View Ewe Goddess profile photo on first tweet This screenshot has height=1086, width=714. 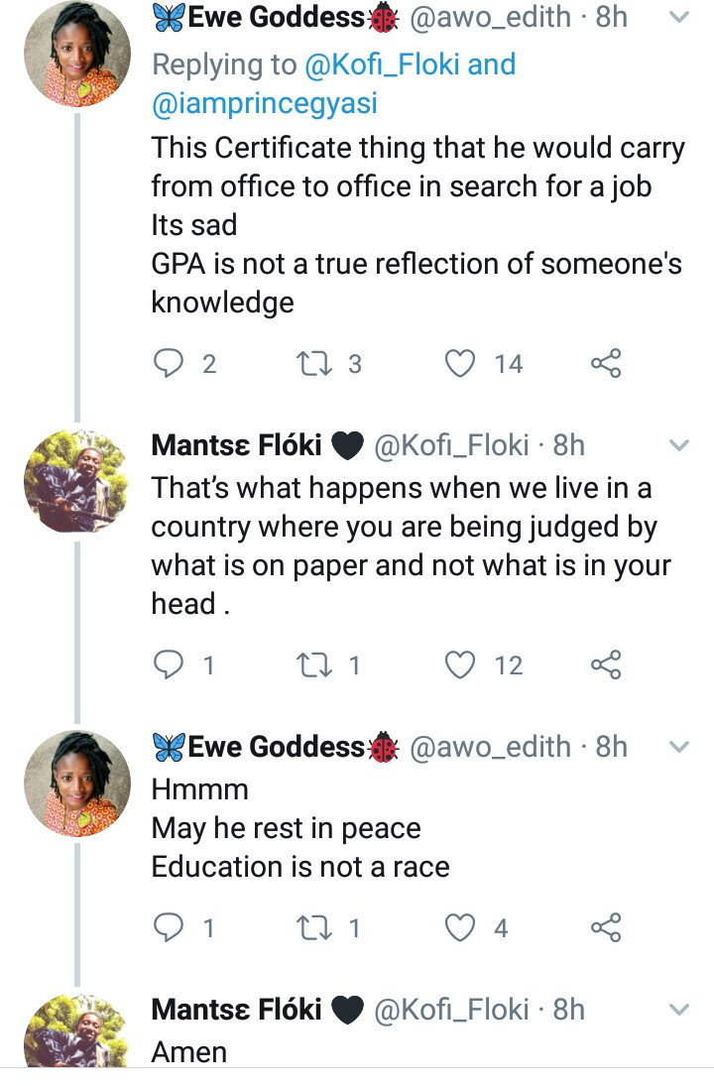[x=77, y=55]
